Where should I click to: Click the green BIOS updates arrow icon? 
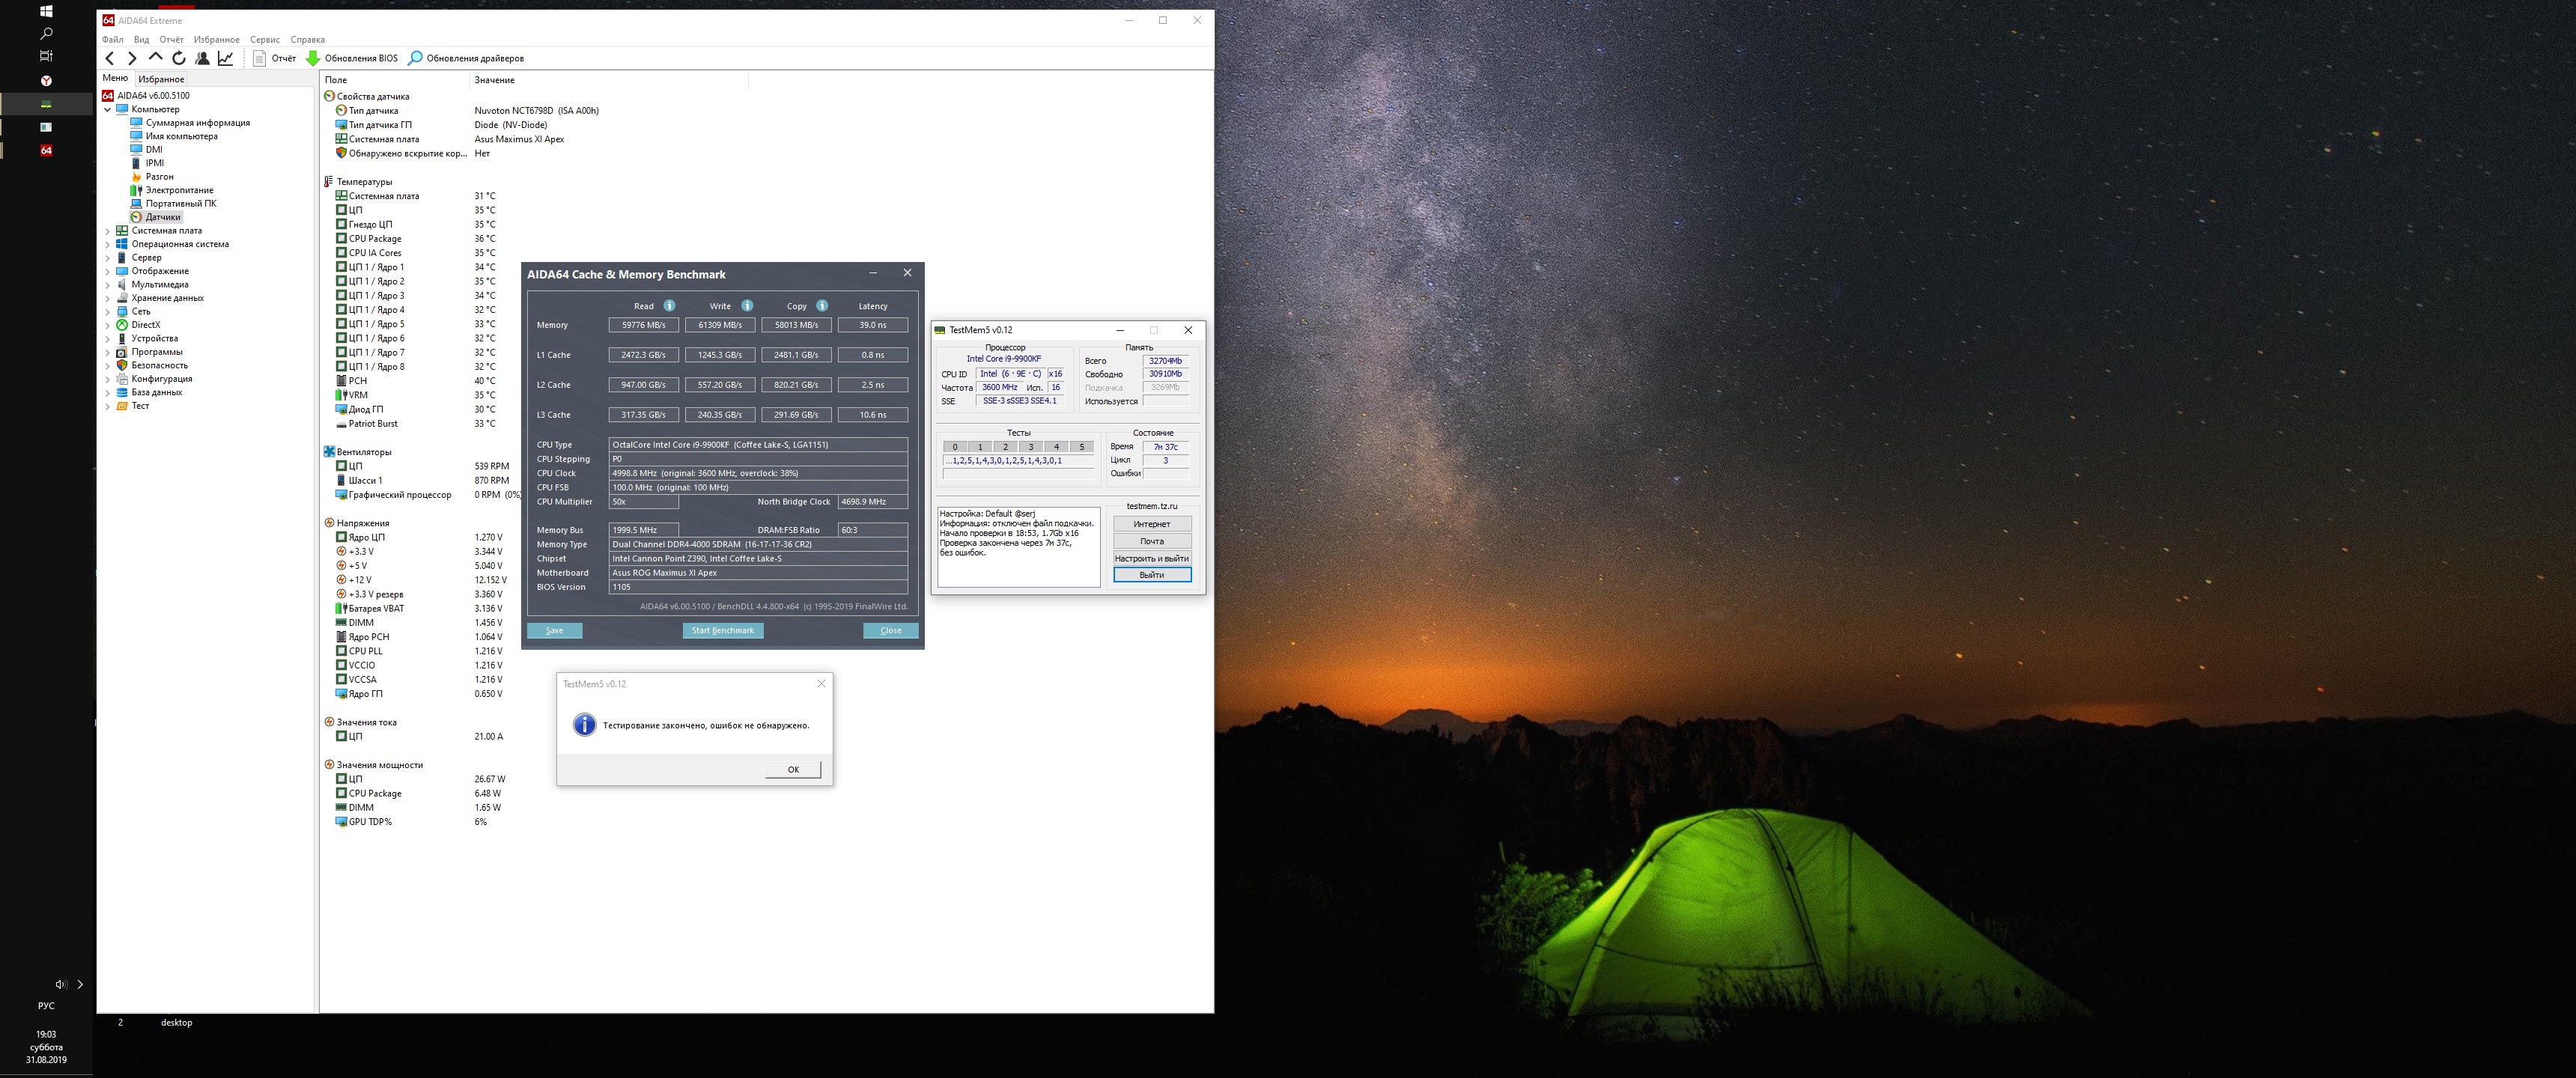point(313,58)
